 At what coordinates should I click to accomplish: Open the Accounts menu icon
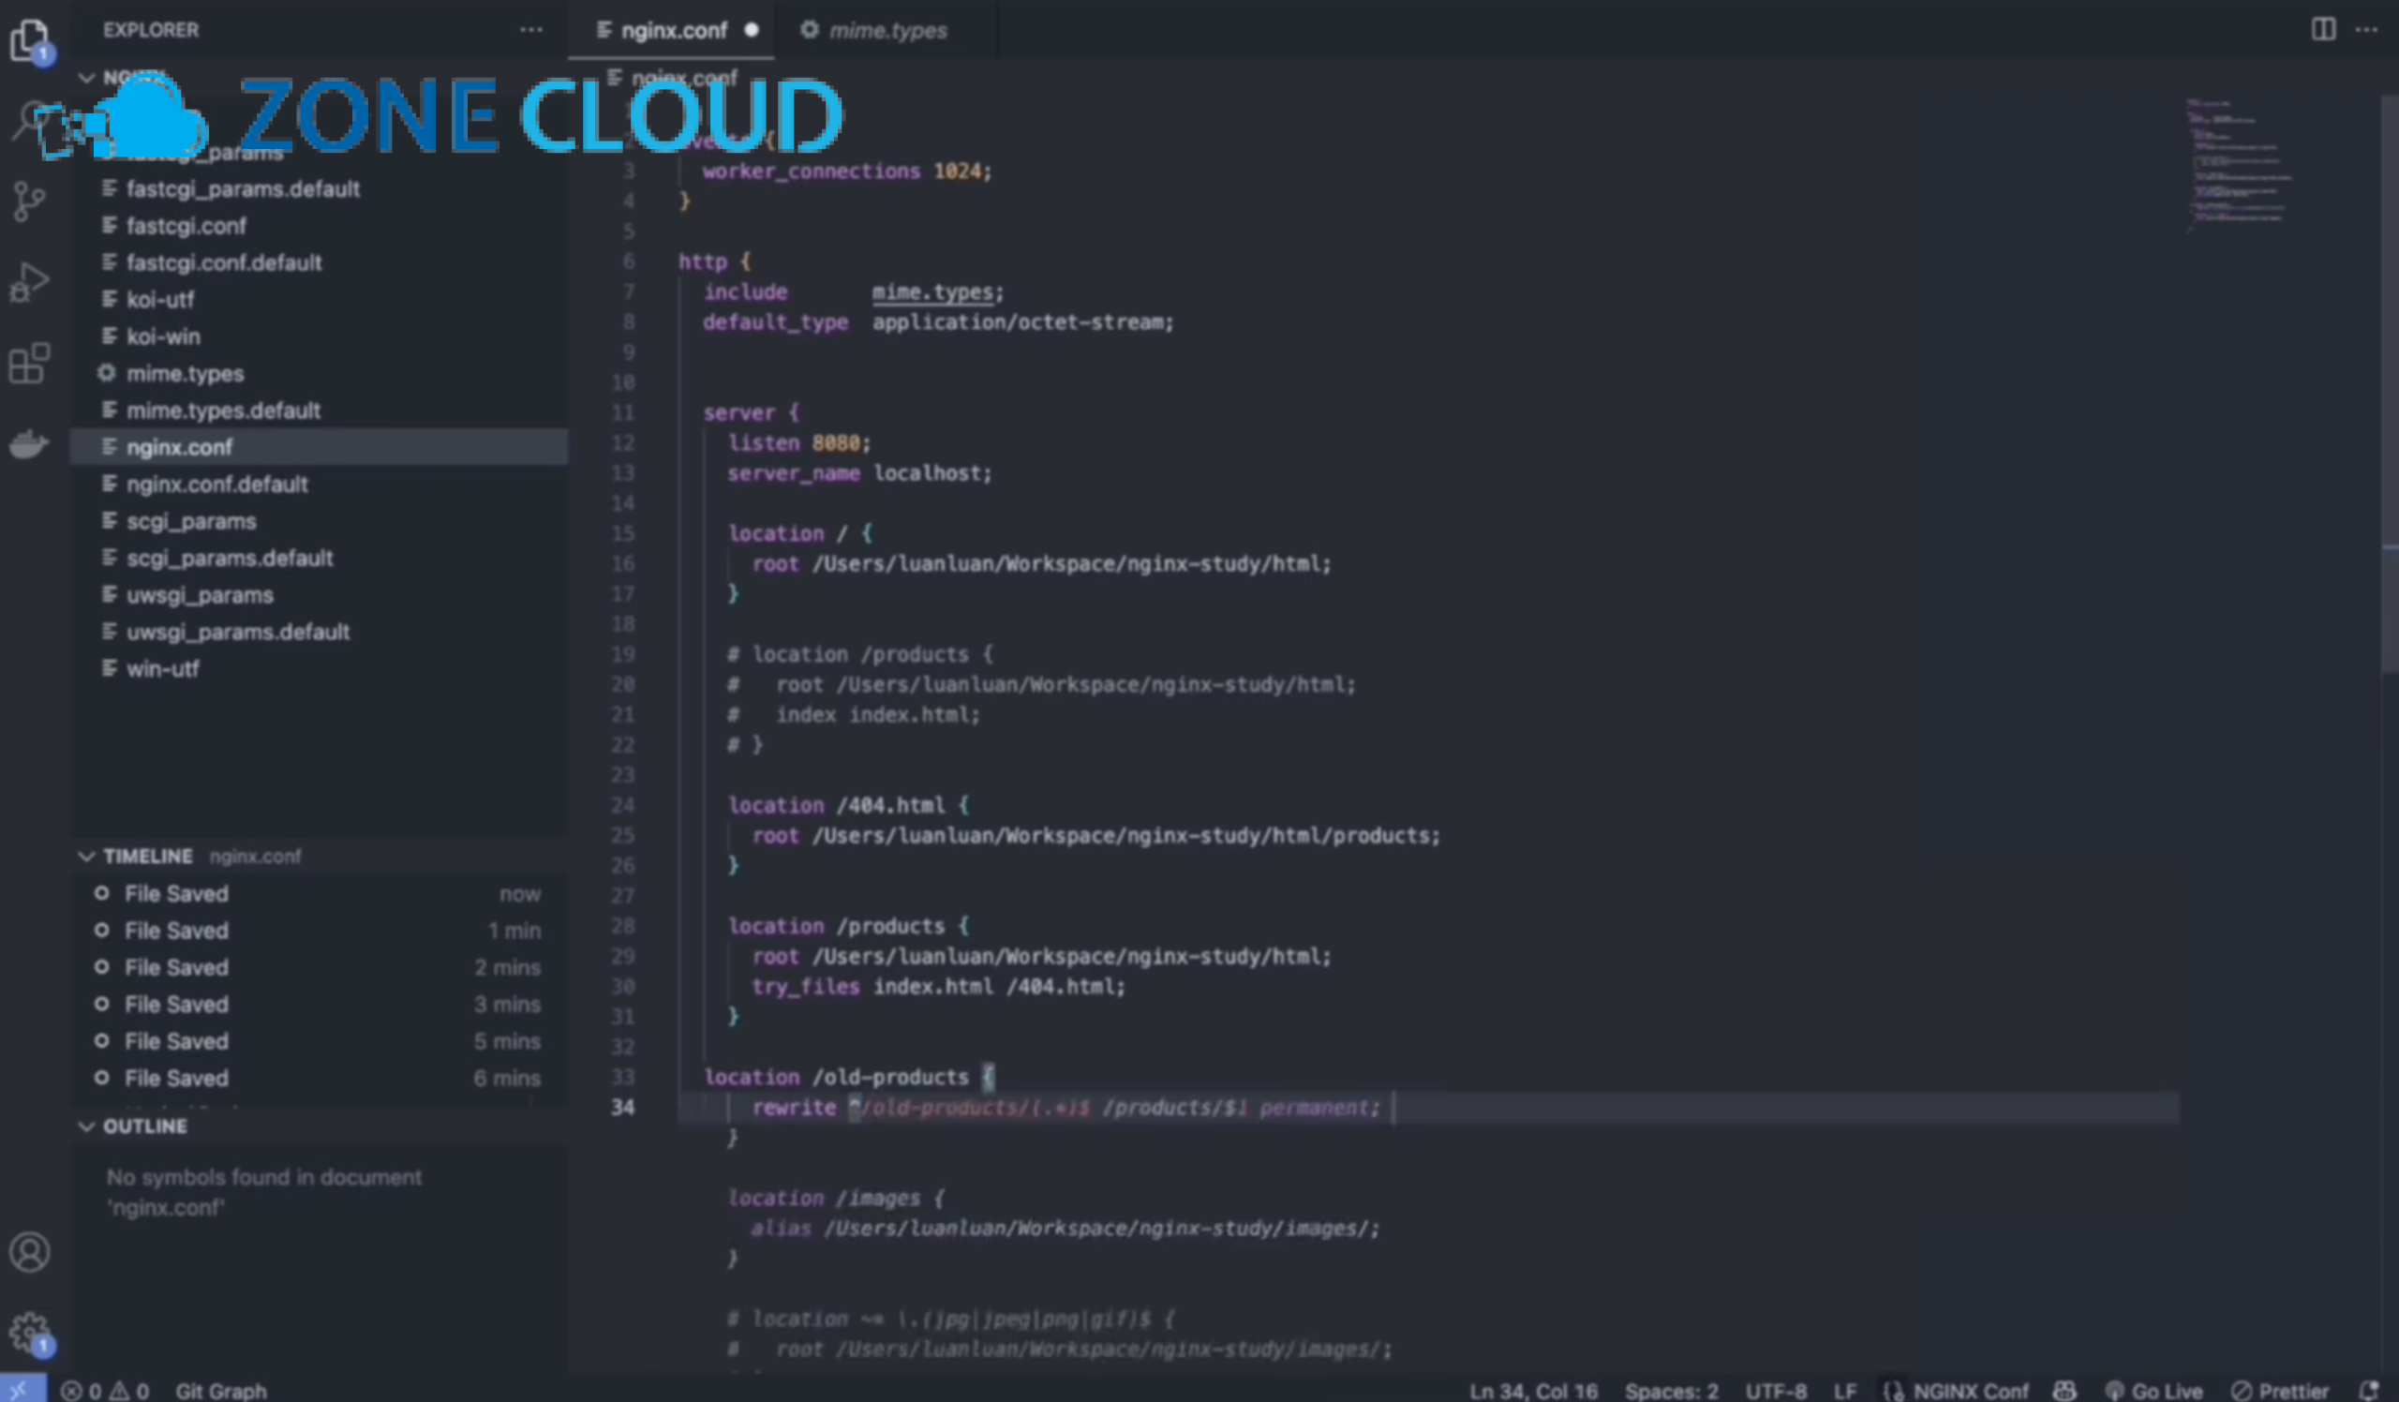29,1253
